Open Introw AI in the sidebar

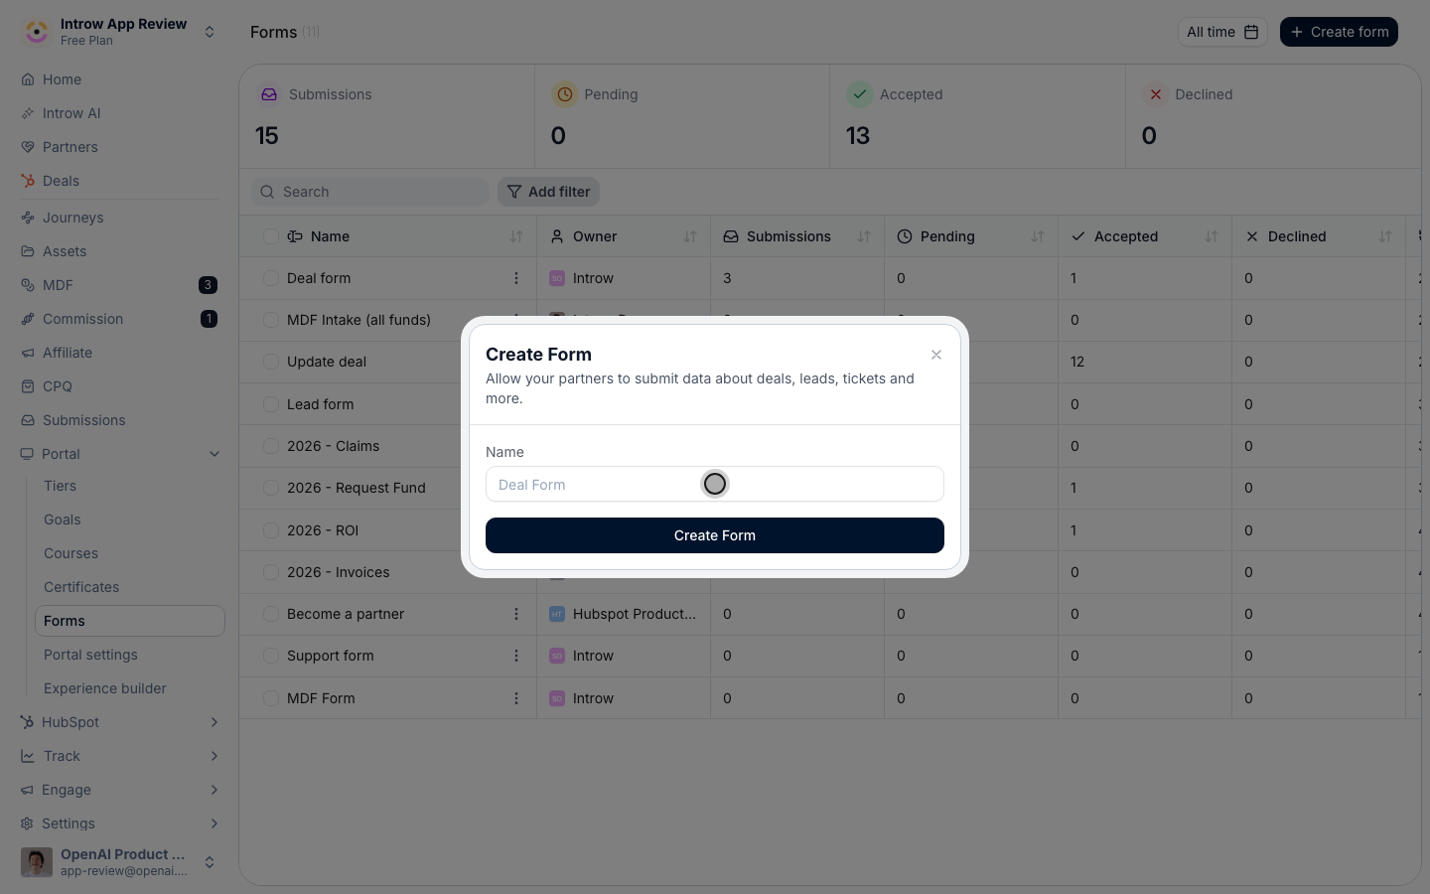click(71, 113)
